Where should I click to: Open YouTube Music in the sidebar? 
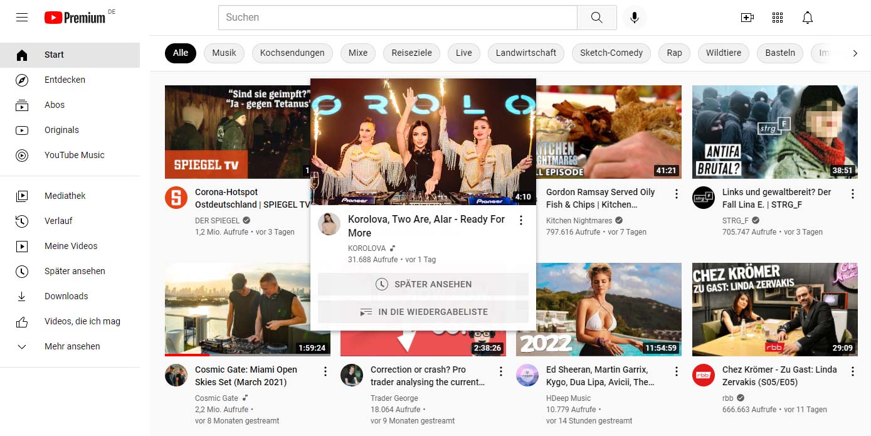70,155
